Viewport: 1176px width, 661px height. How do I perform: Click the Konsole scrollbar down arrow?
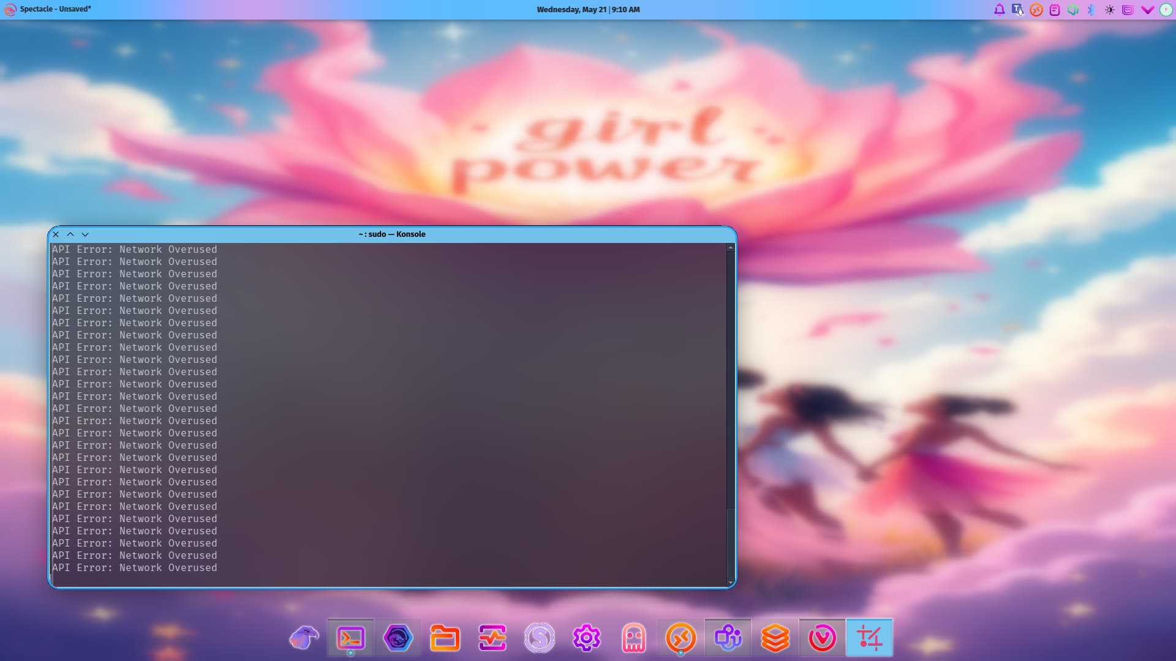click(x=730, y=582)
